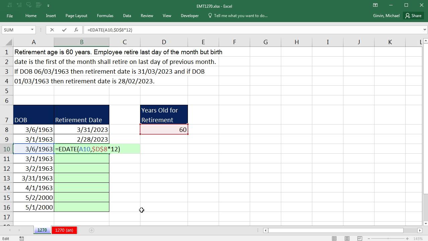Switch to the Home ribbon tab
428x241 pixels.
[31, 16]
